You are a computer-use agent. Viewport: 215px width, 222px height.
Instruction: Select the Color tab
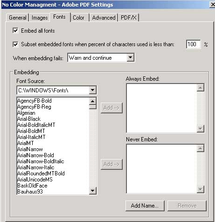78,18
